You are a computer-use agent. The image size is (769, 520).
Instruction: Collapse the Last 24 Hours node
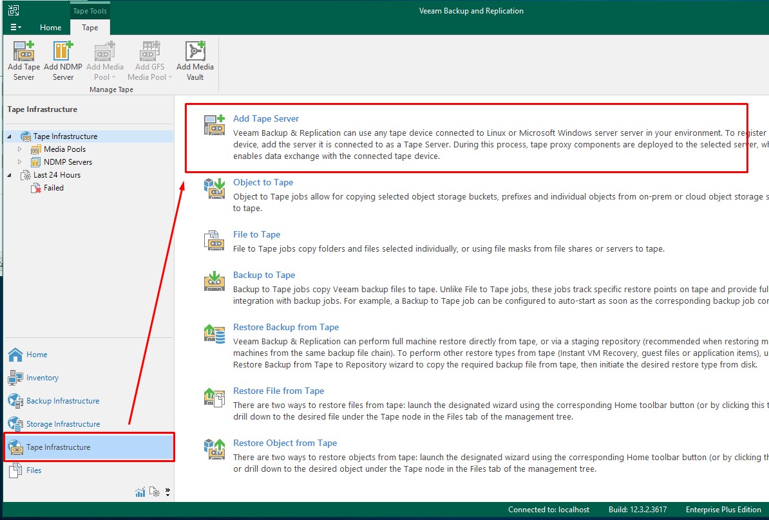10,175
